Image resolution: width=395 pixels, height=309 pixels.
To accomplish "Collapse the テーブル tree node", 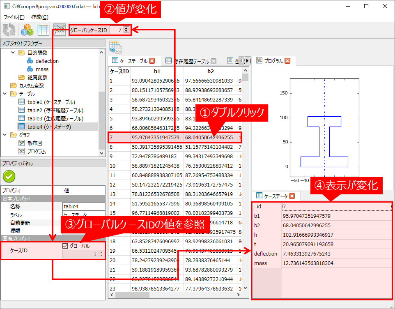I will [5, 94].
